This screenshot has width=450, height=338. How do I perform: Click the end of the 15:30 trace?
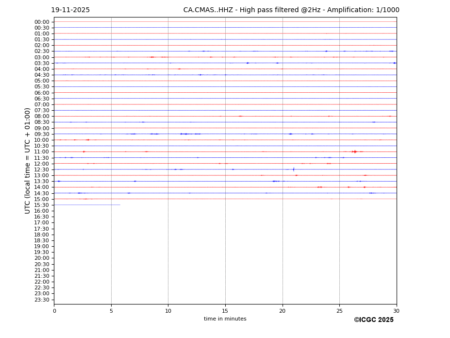[120, 205]
